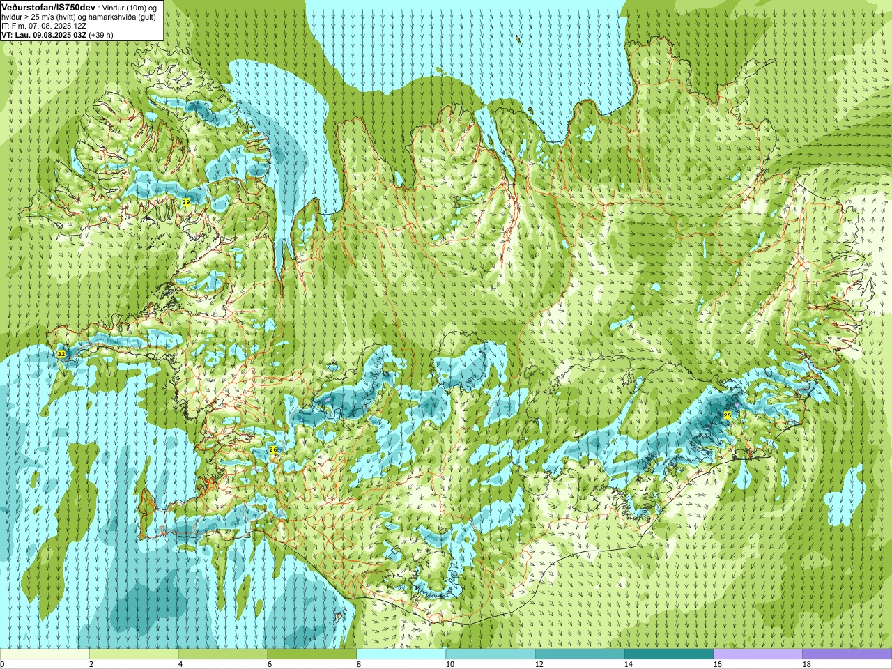Click the yellow gust marker labeled 26

(x=273, y=450)
